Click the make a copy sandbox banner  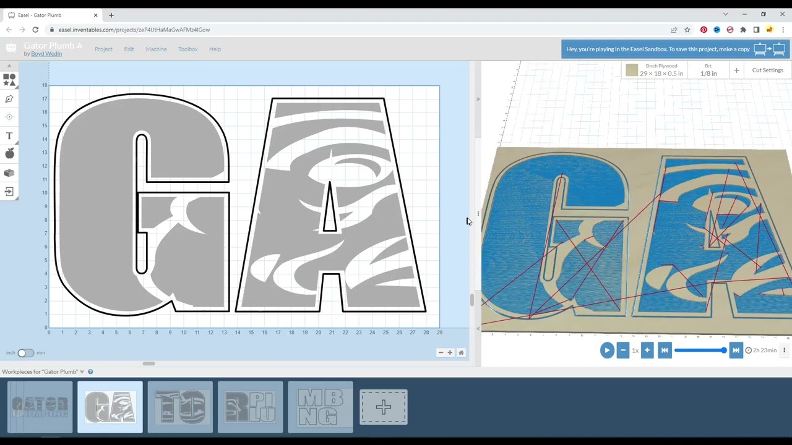pyautogui.click(x=675, y=49)
